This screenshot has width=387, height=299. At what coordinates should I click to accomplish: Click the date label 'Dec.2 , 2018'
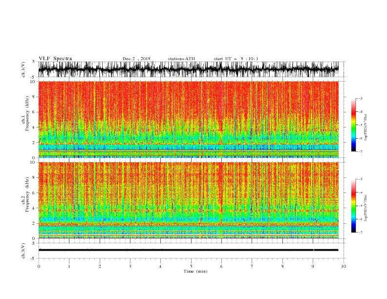(136, 59)
